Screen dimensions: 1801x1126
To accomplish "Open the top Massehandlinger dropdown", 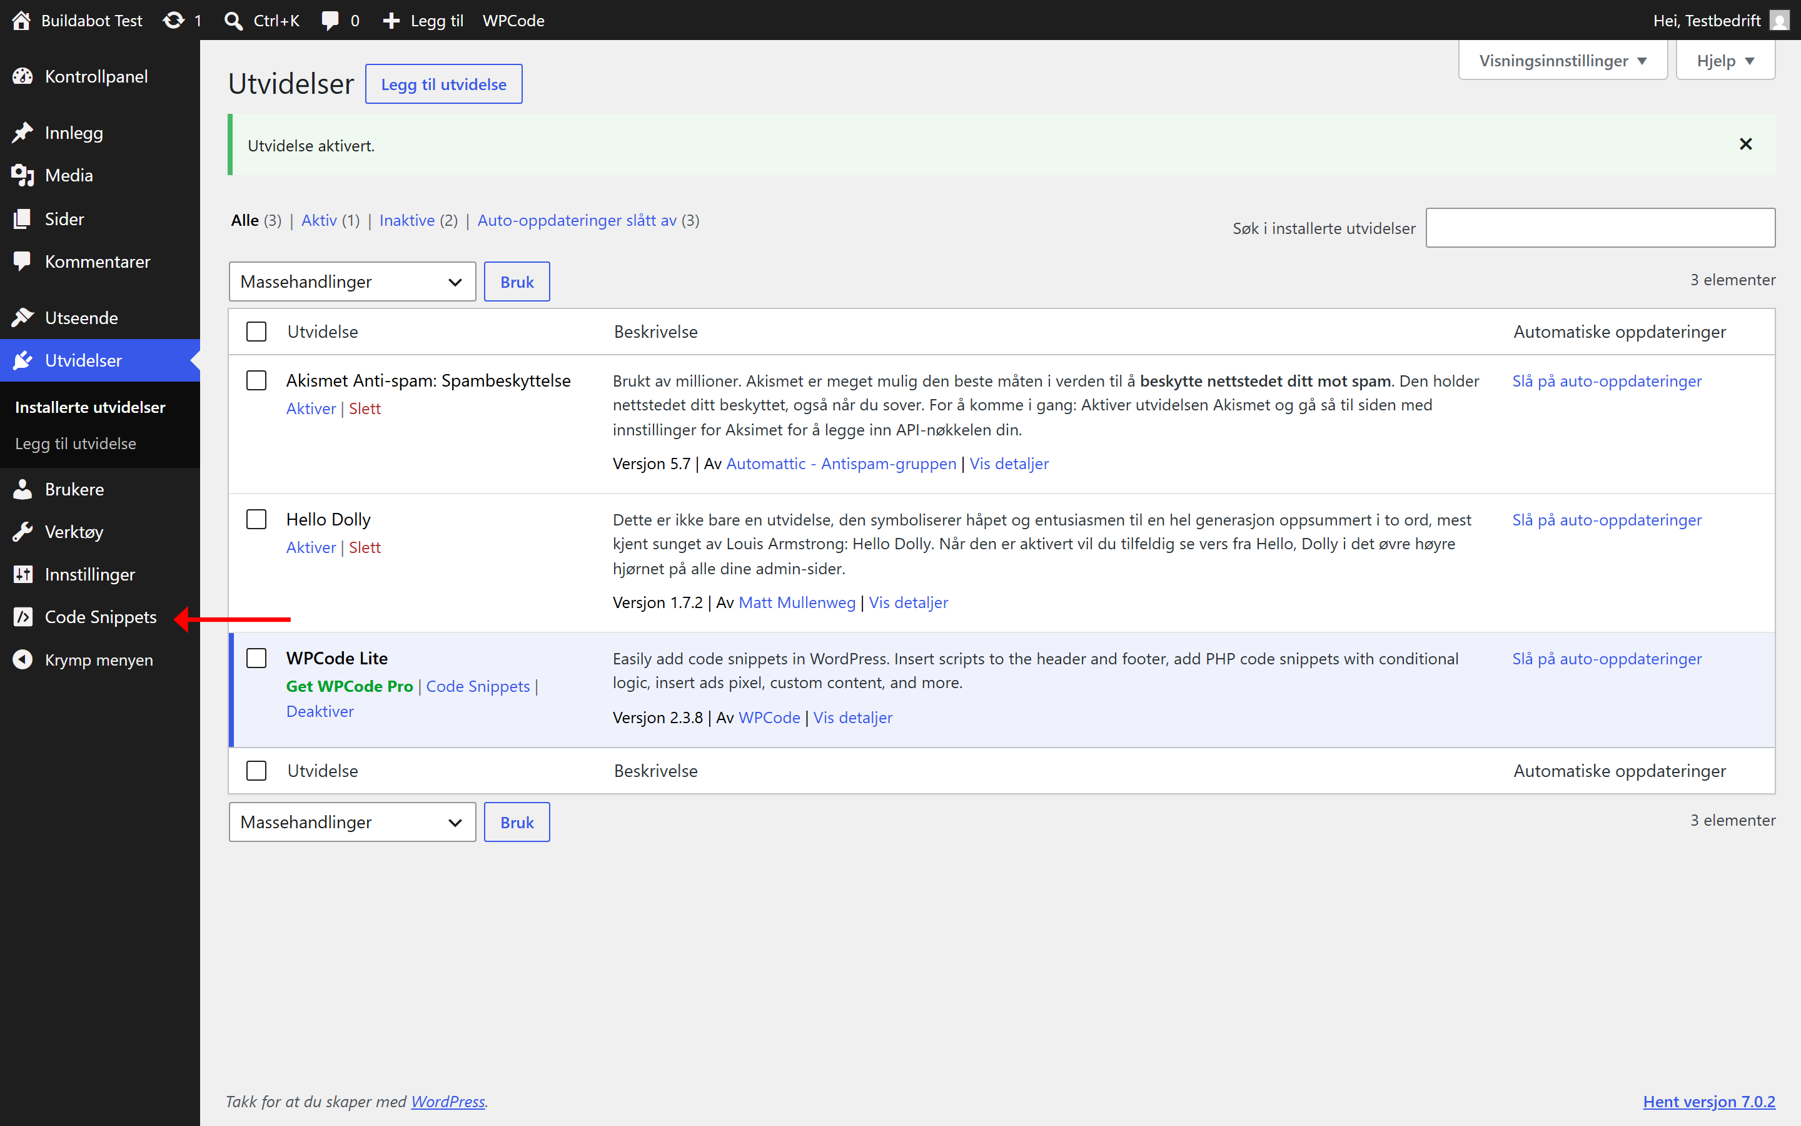I will coord(352,281).
